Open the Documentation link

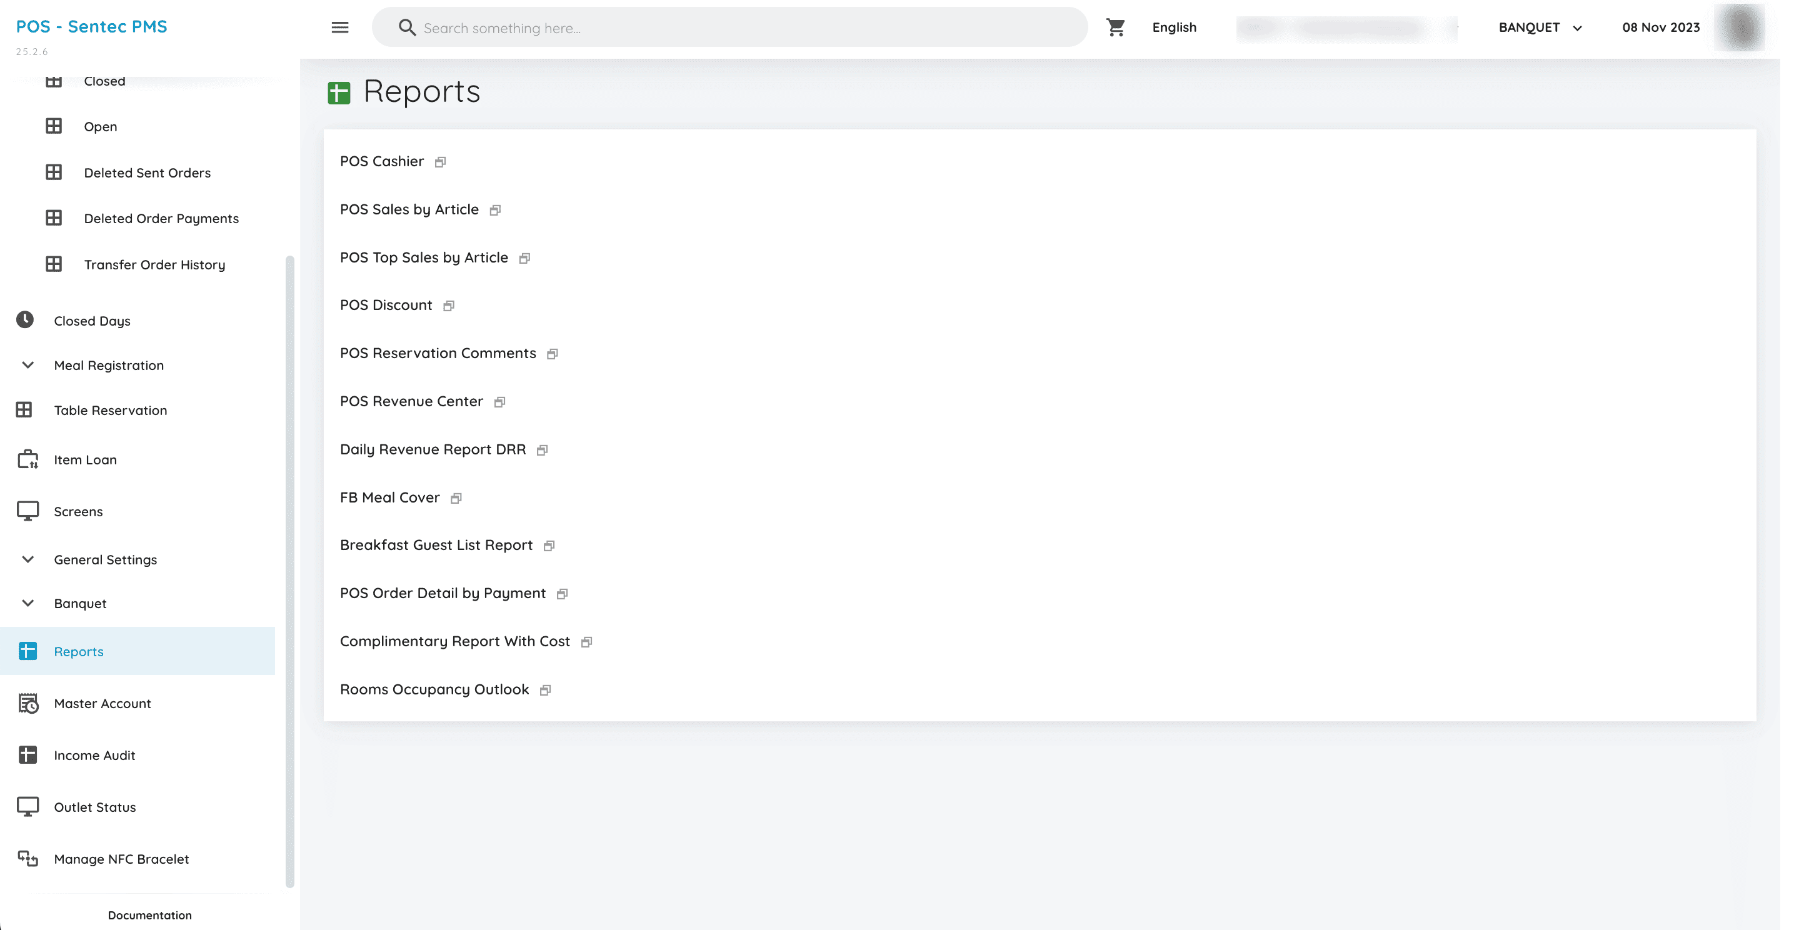149,914
